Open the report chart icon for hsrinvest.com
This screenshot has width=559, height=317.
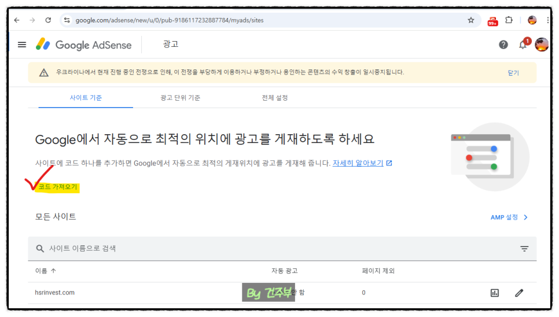pyautogui.click(x=494, y=293)
